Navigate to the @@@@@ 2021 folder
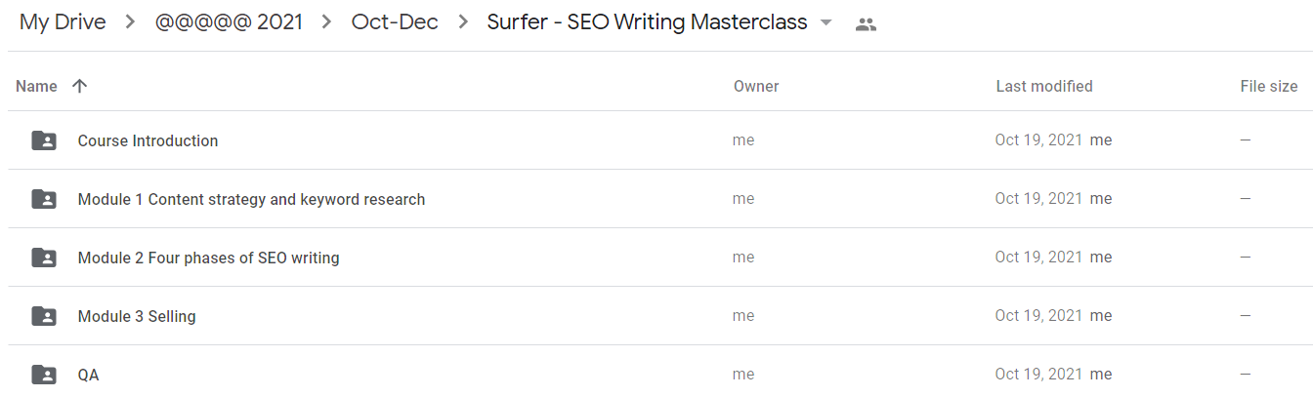Image resolution: width=1313 pixels, height=397 pixels. (x=229, y=22)
